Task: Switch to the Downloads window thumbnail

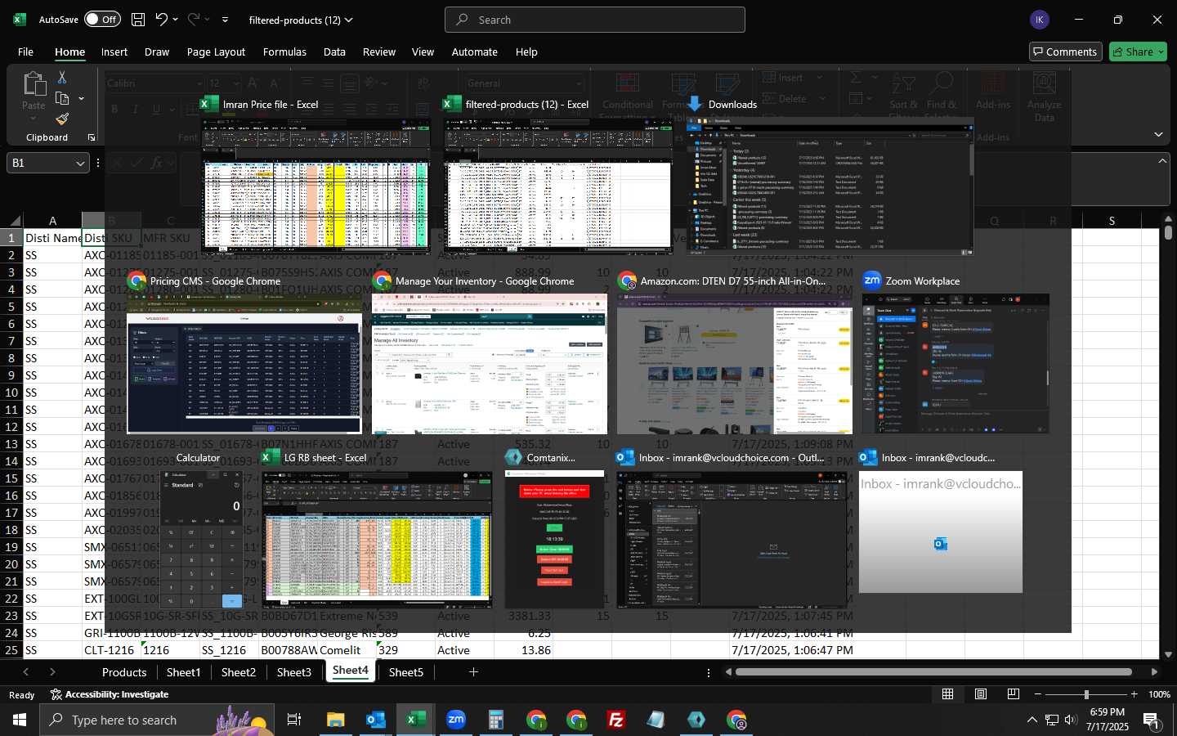Action: point(830,186)
